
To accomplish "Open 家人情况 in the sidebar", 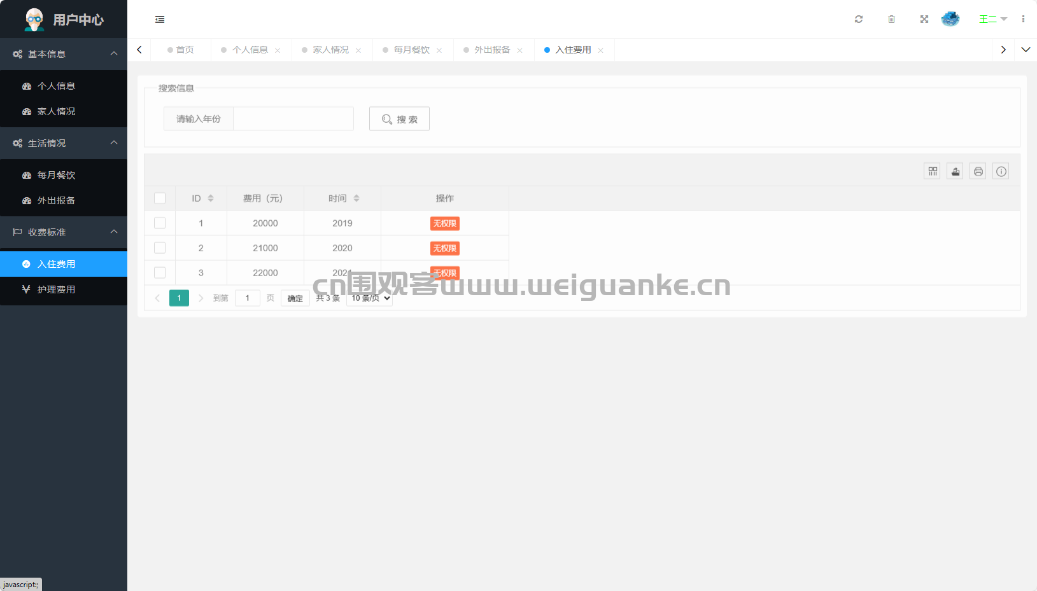I will tap(64, 111).
